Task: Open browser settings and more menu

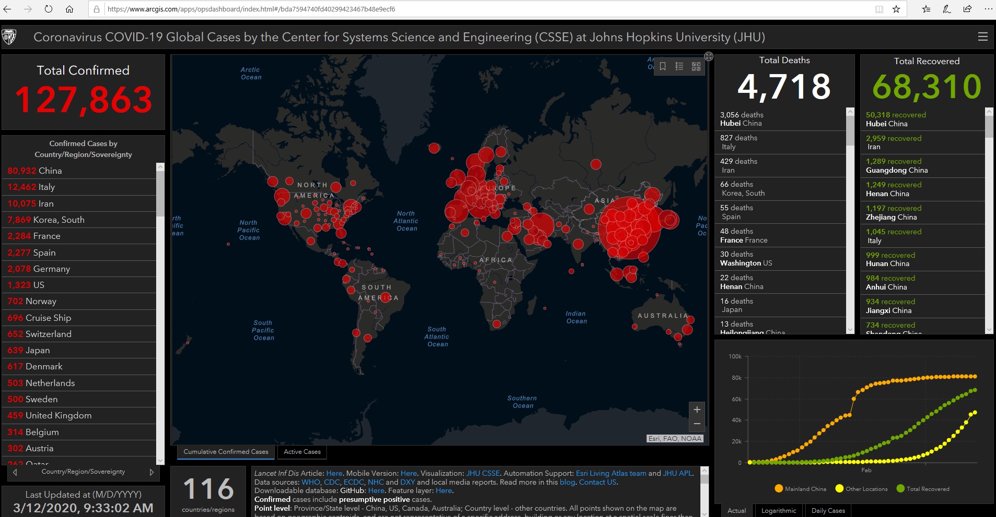Action: 988,9
